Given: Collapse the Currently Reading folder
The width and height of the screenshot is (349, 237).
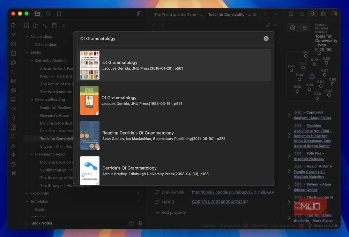Looking at the screenshot, I should point(32,61).
